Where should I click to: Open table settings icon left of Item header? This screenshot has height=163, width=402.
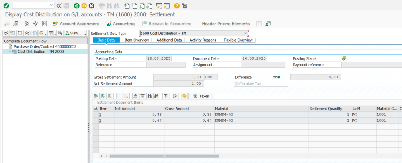[x=96, y=109]
